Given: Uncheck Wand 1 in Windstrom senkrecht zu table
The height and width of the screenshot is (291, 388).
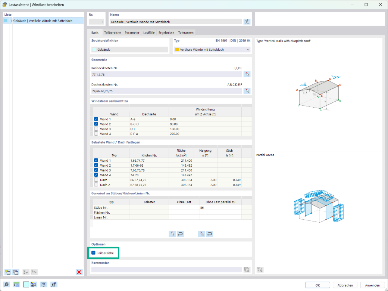Looking at the screenshot, I should click(x=96, y=119).
